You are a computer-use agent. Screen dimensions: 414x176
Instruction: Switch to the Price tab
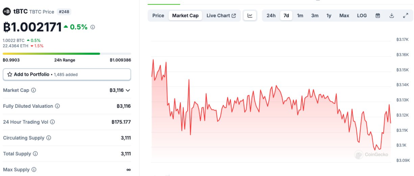158,16
